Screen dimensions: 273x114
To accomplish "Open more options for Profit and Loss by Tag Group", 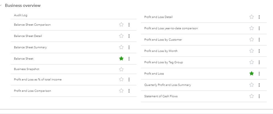I will pyautogui.click(x=259, y=62).
